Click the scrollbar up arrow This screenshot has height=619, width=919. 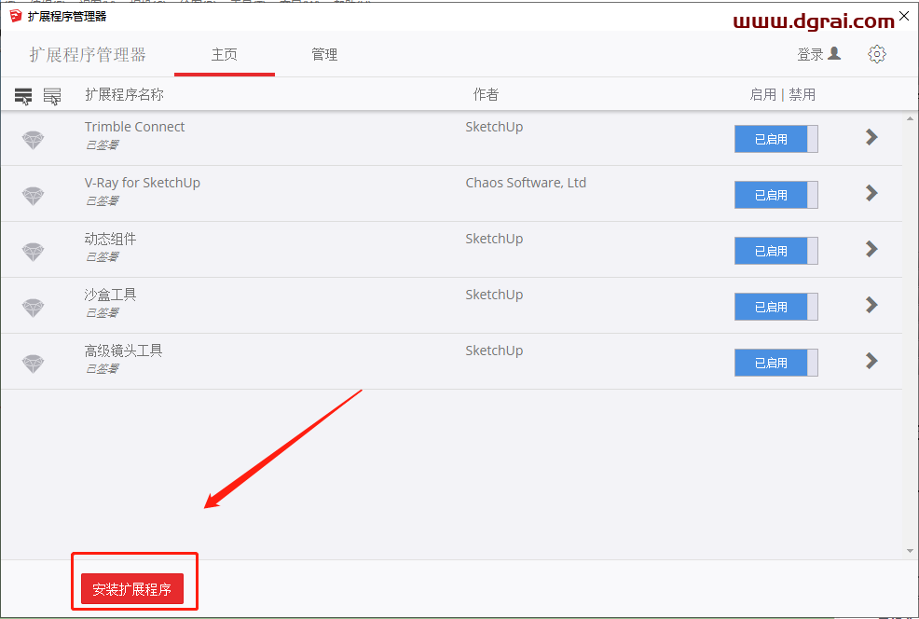[x=911, y=118]
